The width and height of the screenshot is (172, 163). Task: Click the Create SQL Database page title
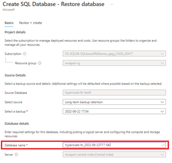pyautogui.click(x=53, y=4)
